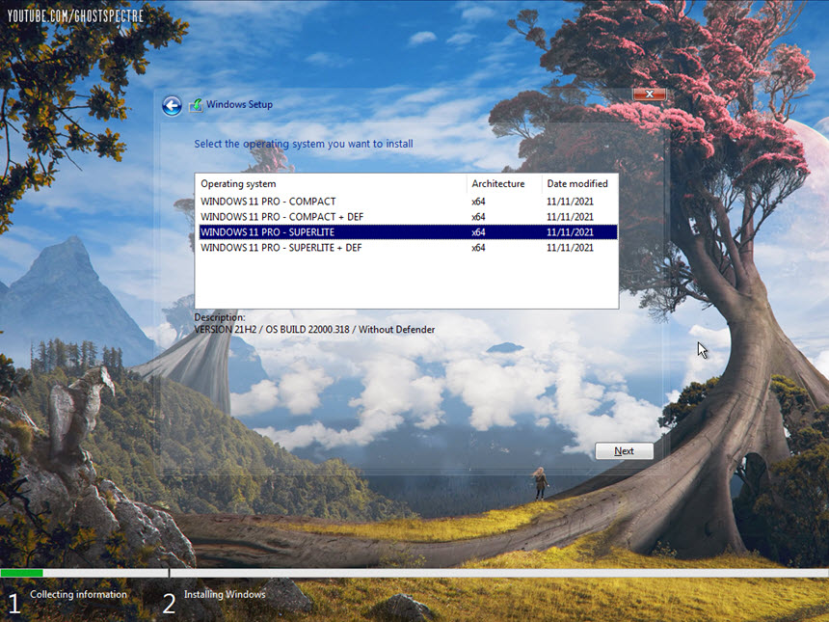
Task: Click the green setup progress bar
Action: click(x=21, y=573)
